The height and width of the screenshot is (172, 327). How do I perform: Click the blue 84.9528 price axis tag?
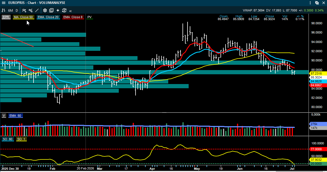[319, 82]
